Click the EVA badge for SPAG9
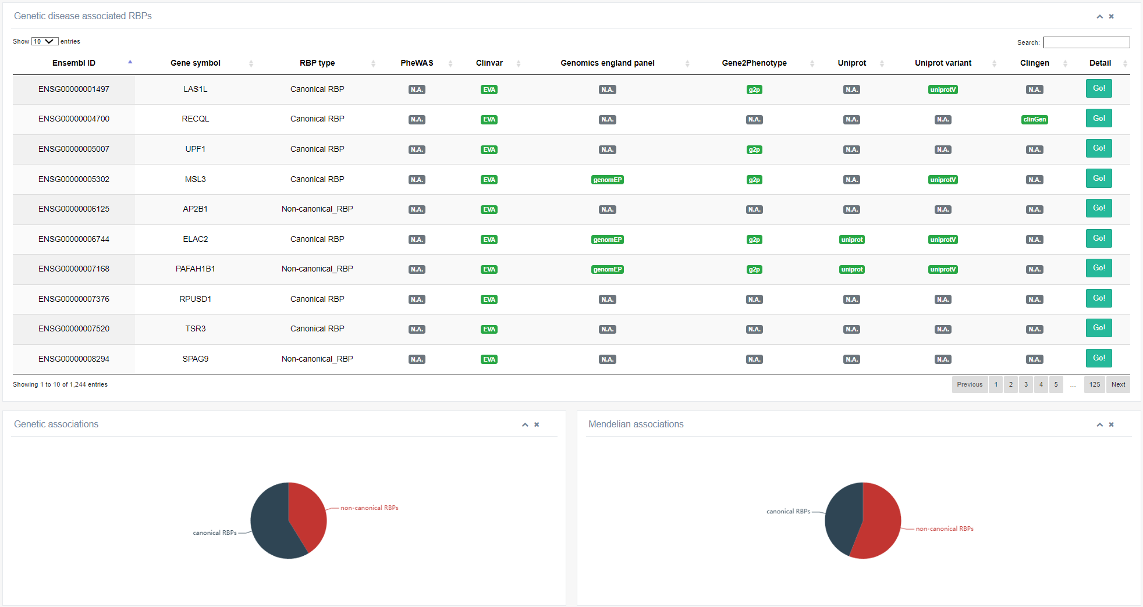 (489, 359)
